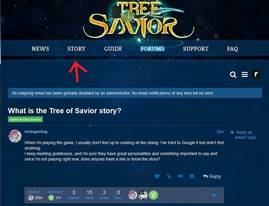Like the post with heart icon
The image size is (269, 206).
[x=157, y=176]
